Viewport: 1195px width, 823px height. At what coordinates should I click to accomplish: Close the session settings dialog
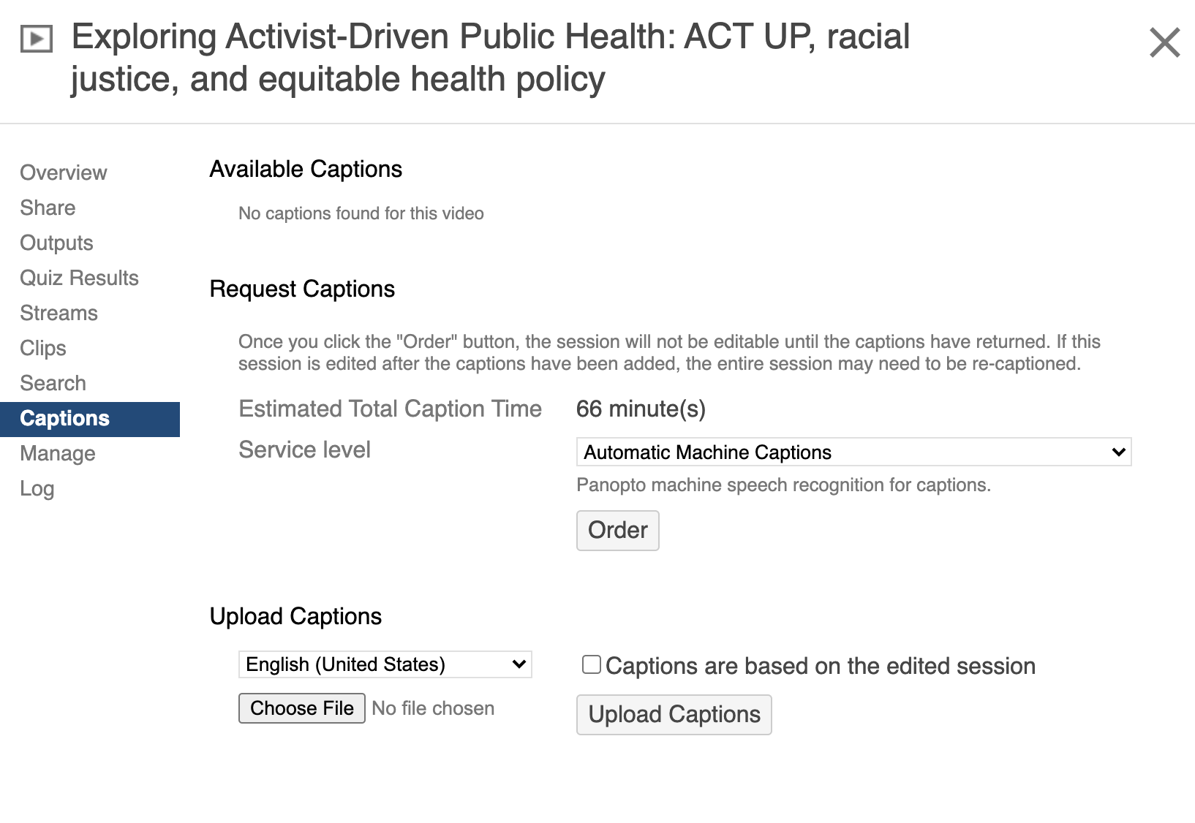(1164, 42)
